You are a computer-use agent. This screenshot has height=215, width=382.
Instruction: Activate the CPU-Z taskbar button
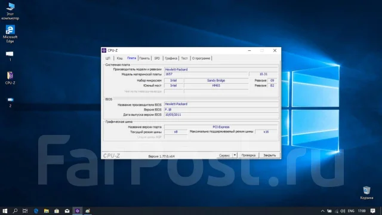tap(78, 211)
